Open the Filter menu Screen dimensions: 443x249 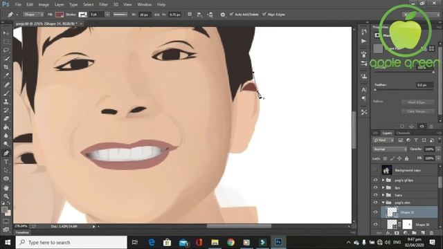coord(103,5)
